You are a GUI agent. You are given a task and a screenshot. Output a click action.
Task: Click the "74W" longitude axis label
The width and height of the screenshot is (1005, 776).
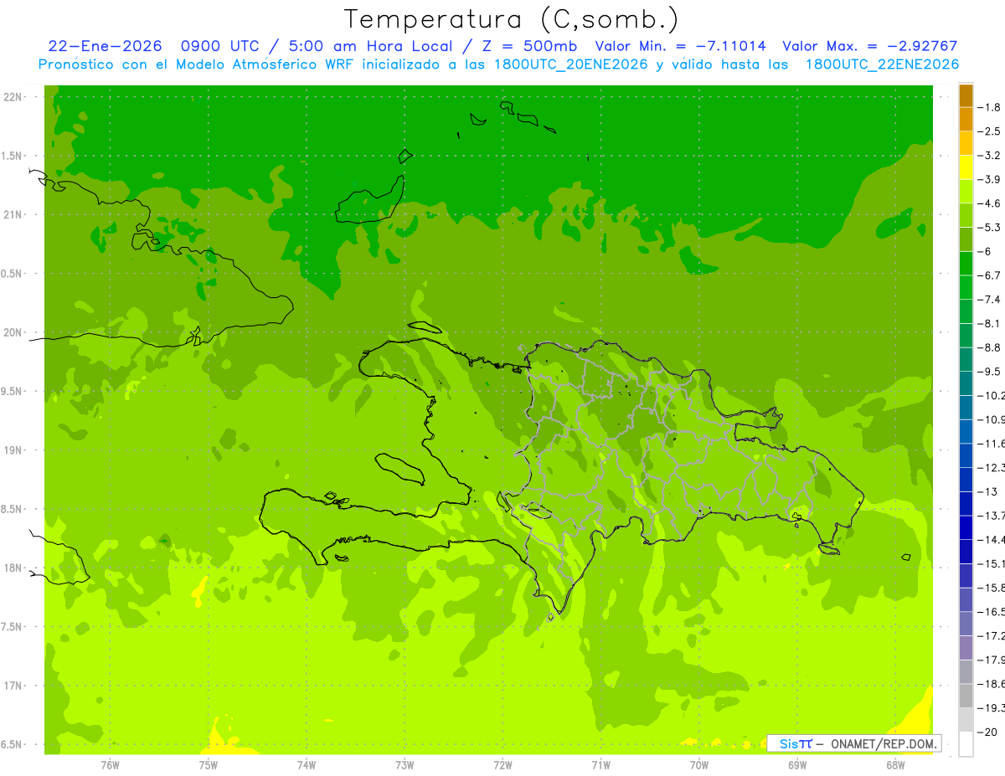pos(307,764)
